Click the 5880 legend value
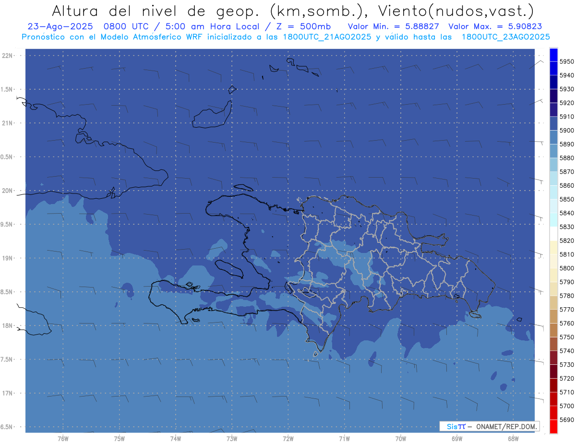576x445 pixels. pyautogui.click(x=566, y=158)
